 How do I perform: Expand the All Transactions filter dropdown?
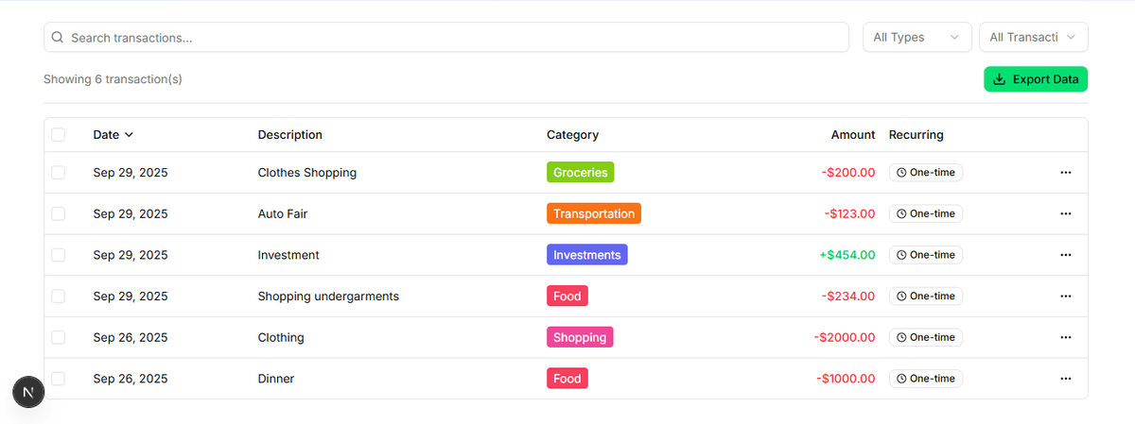(1033, 38)
